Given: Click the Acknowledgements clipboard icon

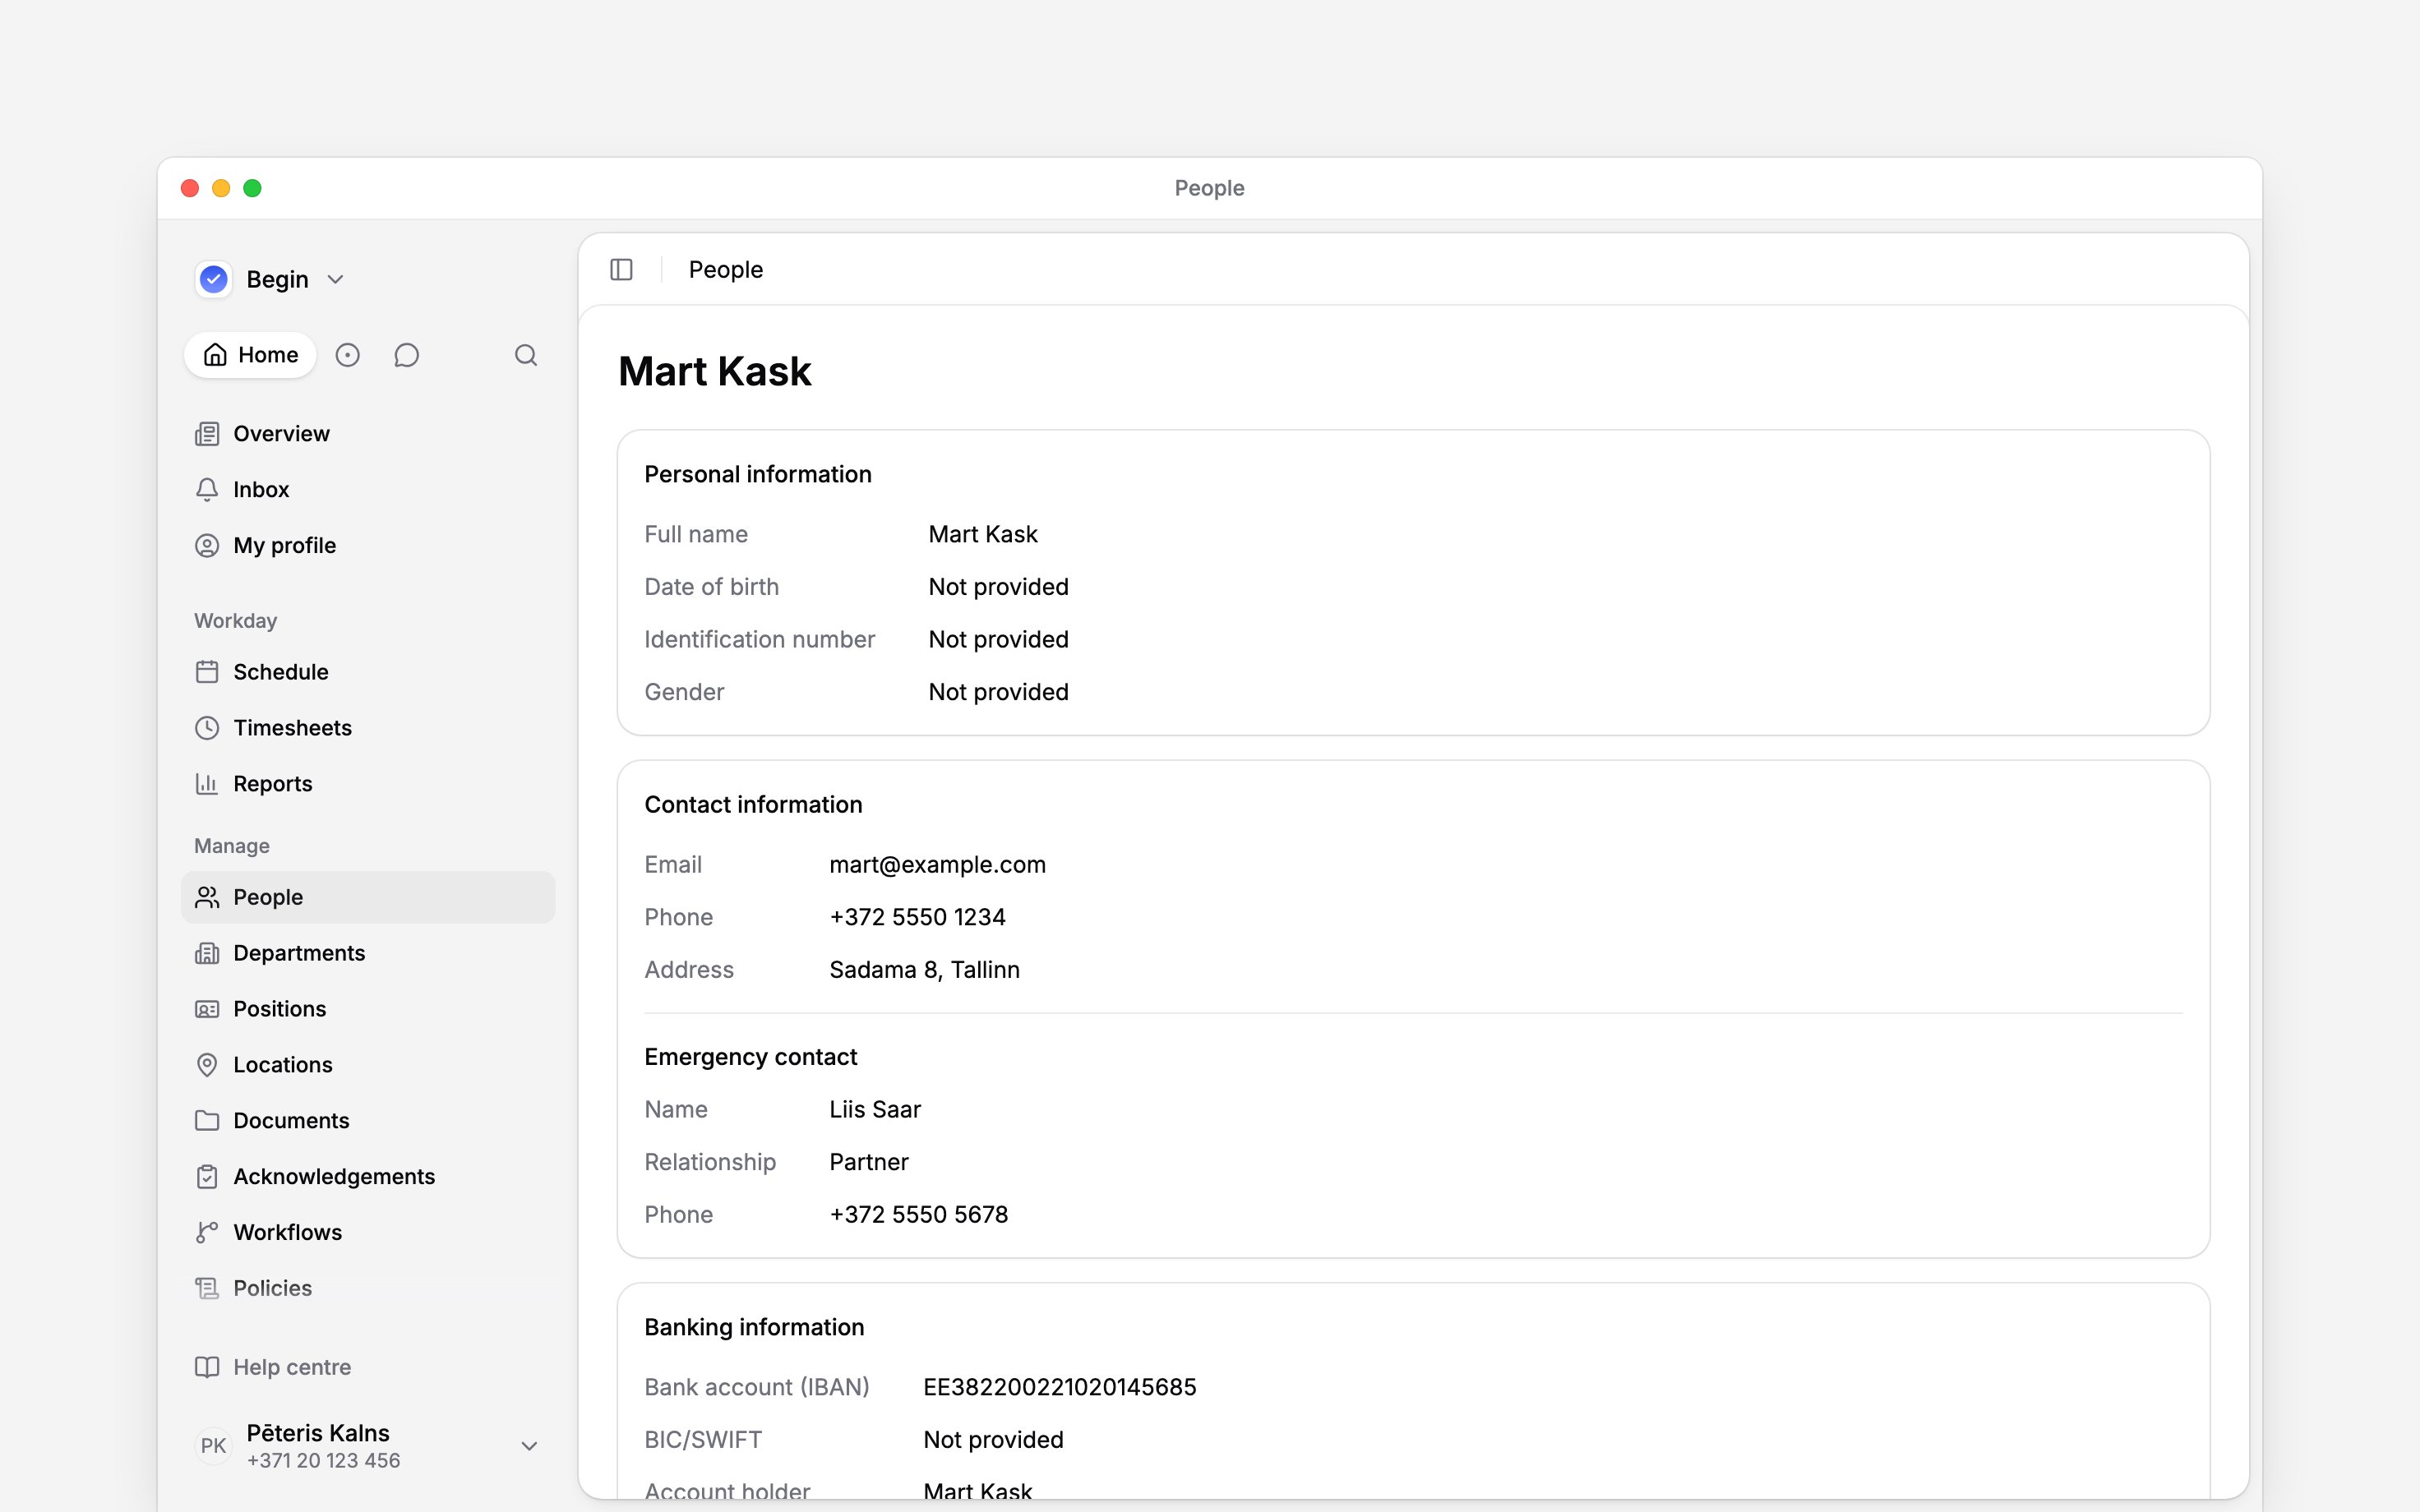Looking at the screenshot, I should pos(207,1177).
